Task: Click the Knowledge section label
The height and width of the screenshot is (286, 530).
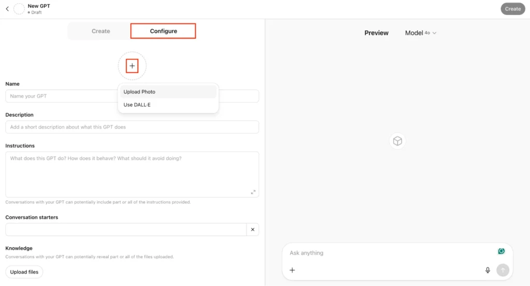Action: click(19, 248)
